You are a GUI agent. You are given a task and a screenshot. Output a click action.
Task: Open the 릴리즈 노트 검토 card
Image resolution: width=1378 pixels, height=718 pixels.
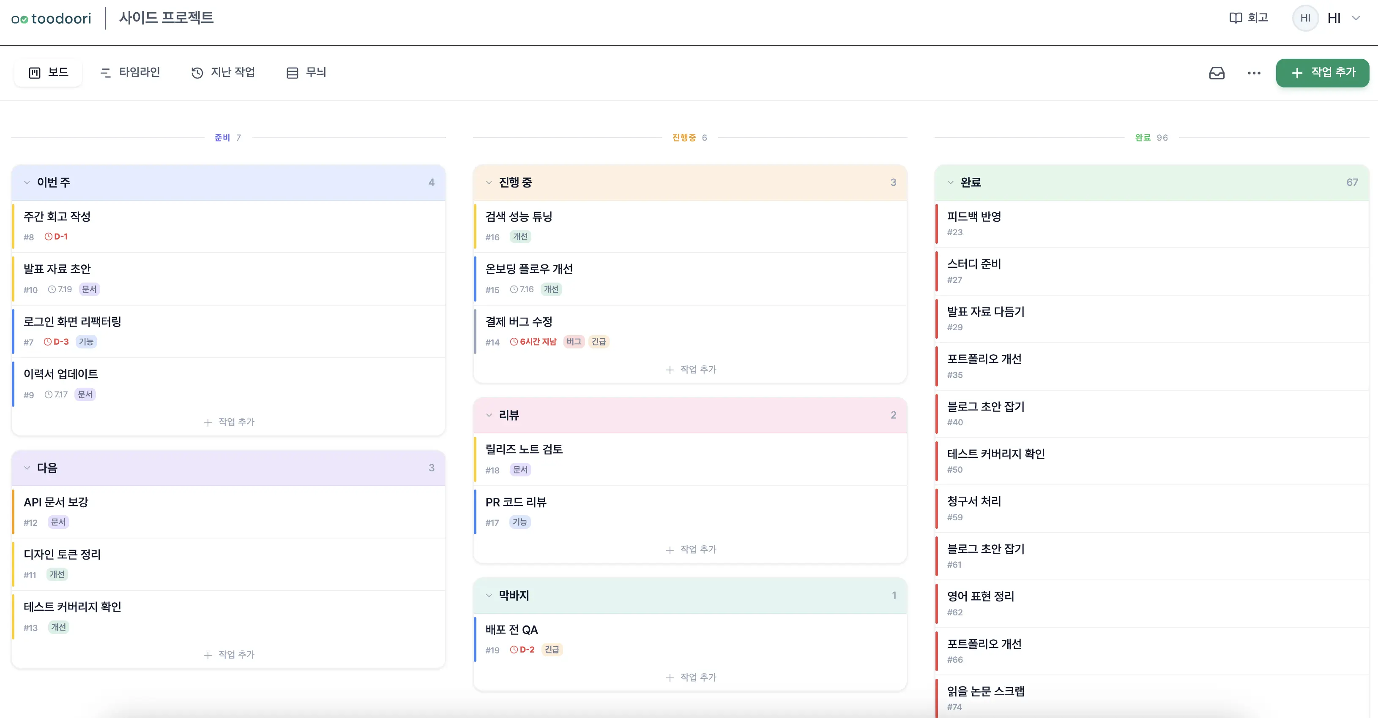[x=691, y=459]
